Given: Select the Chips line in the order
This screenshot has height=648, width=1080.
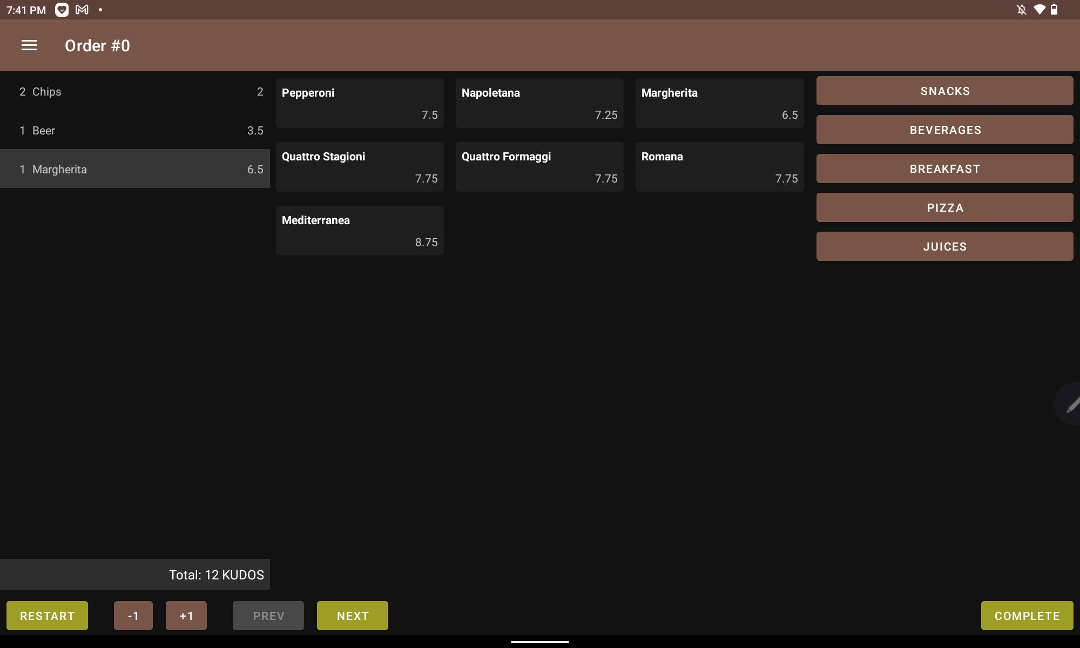Looking at the screenshot, I should (135, 91).
